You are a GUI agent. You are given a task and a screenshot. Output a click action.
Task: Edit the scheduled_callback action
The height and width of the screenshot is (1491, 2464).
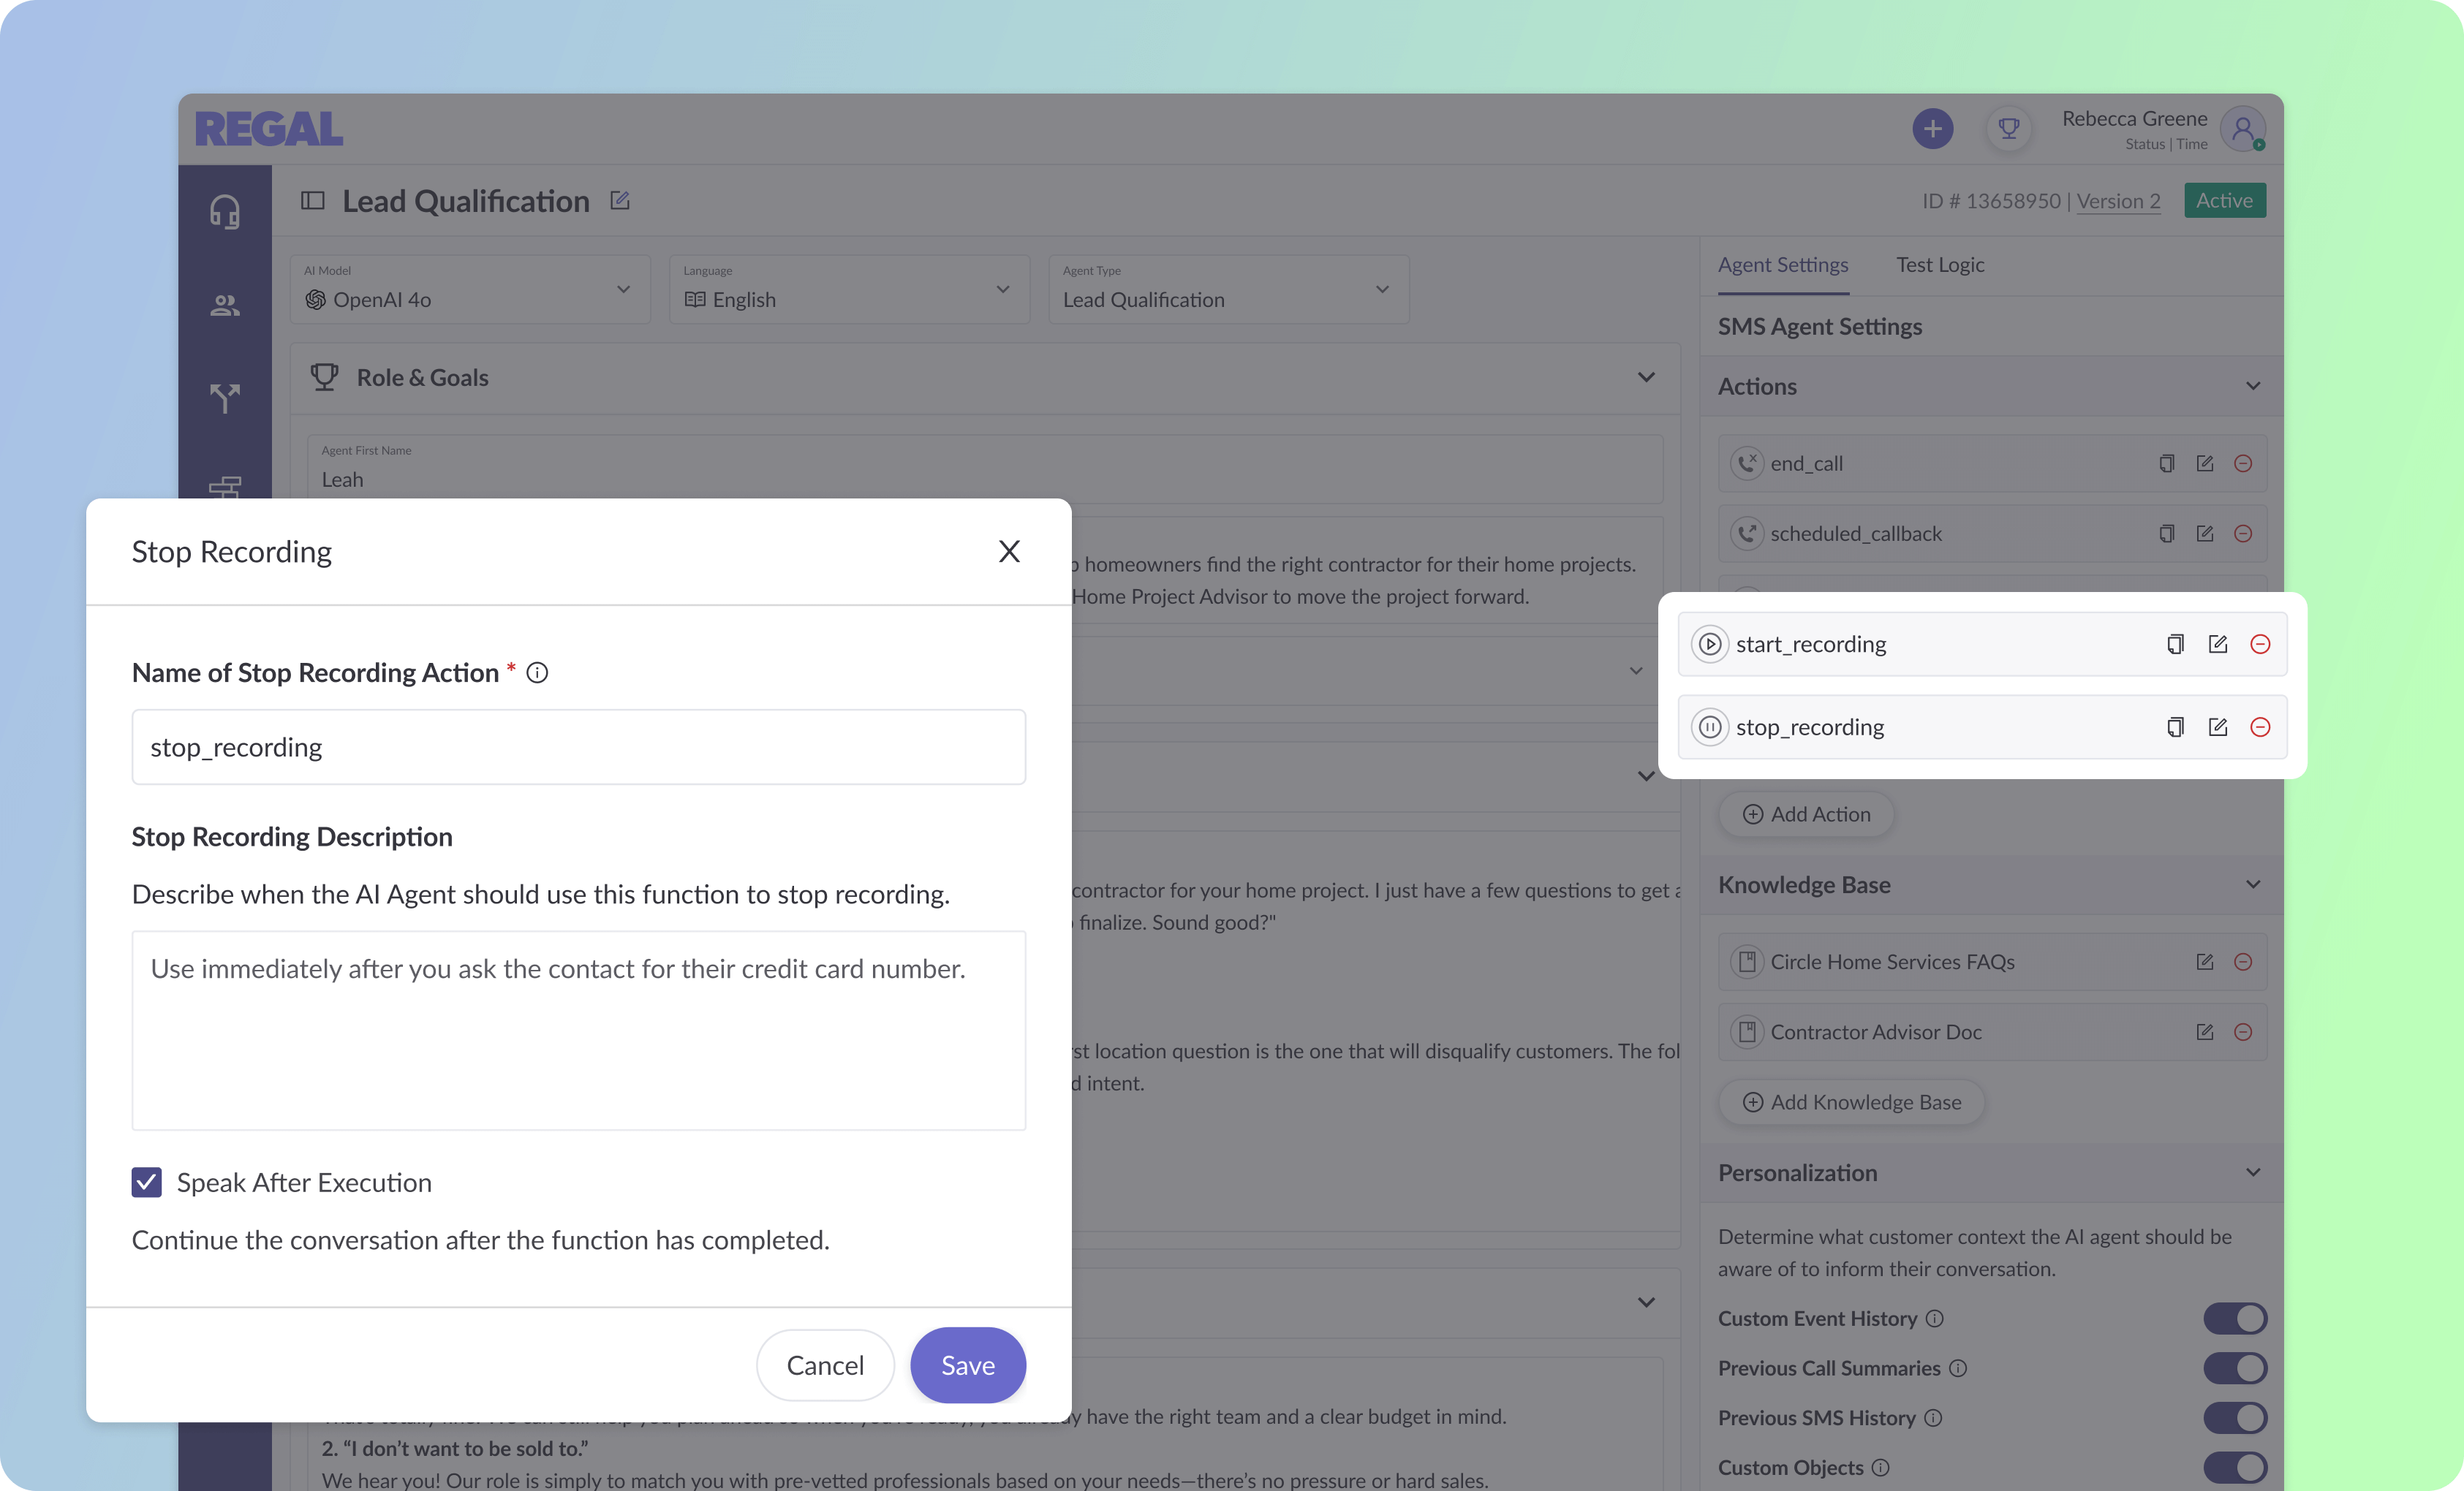[x=2204, y=534]
